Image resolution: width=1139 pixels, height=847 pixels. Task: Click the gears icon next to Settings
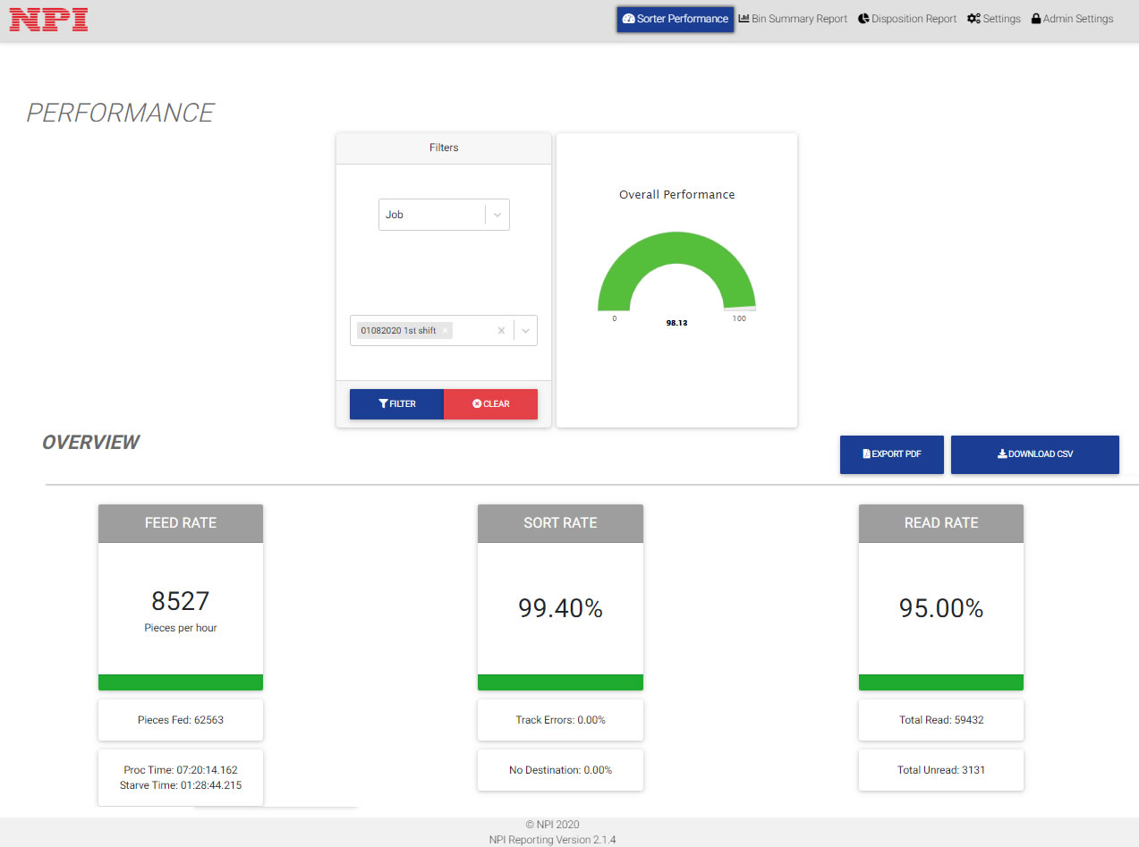(973, 19)
